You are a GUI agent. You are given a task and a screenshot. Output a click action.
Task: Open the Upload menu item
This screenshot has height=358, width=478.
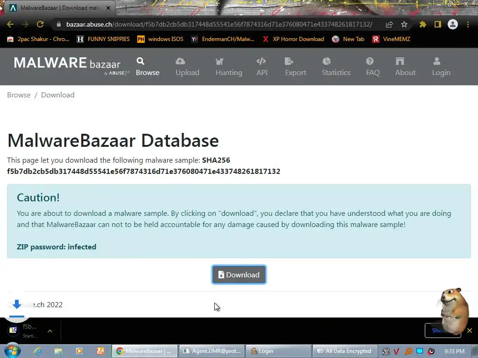[187, 67]
